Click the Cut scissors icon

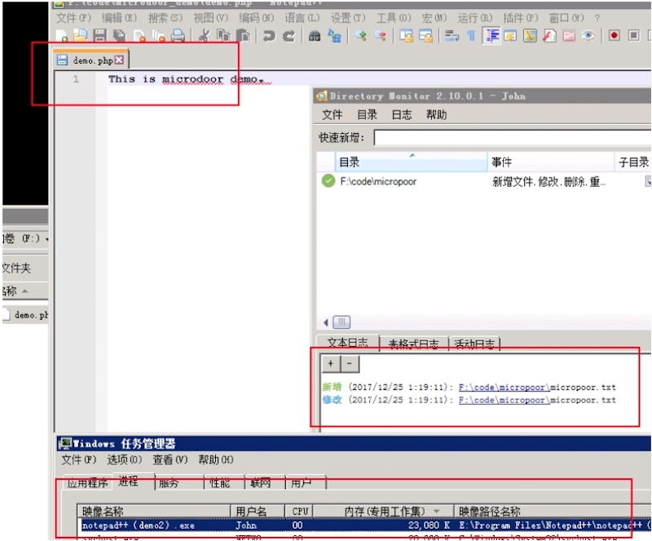tap(204, 36)
